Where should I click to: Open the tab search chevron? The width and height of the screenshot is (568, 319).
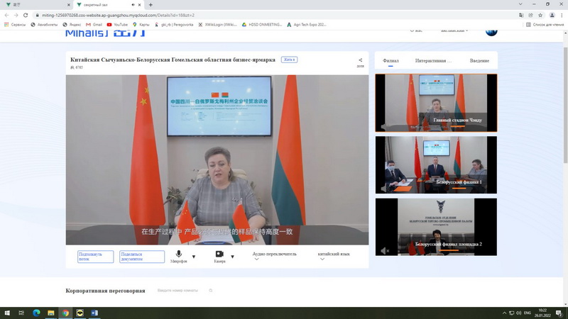[520, 4]
